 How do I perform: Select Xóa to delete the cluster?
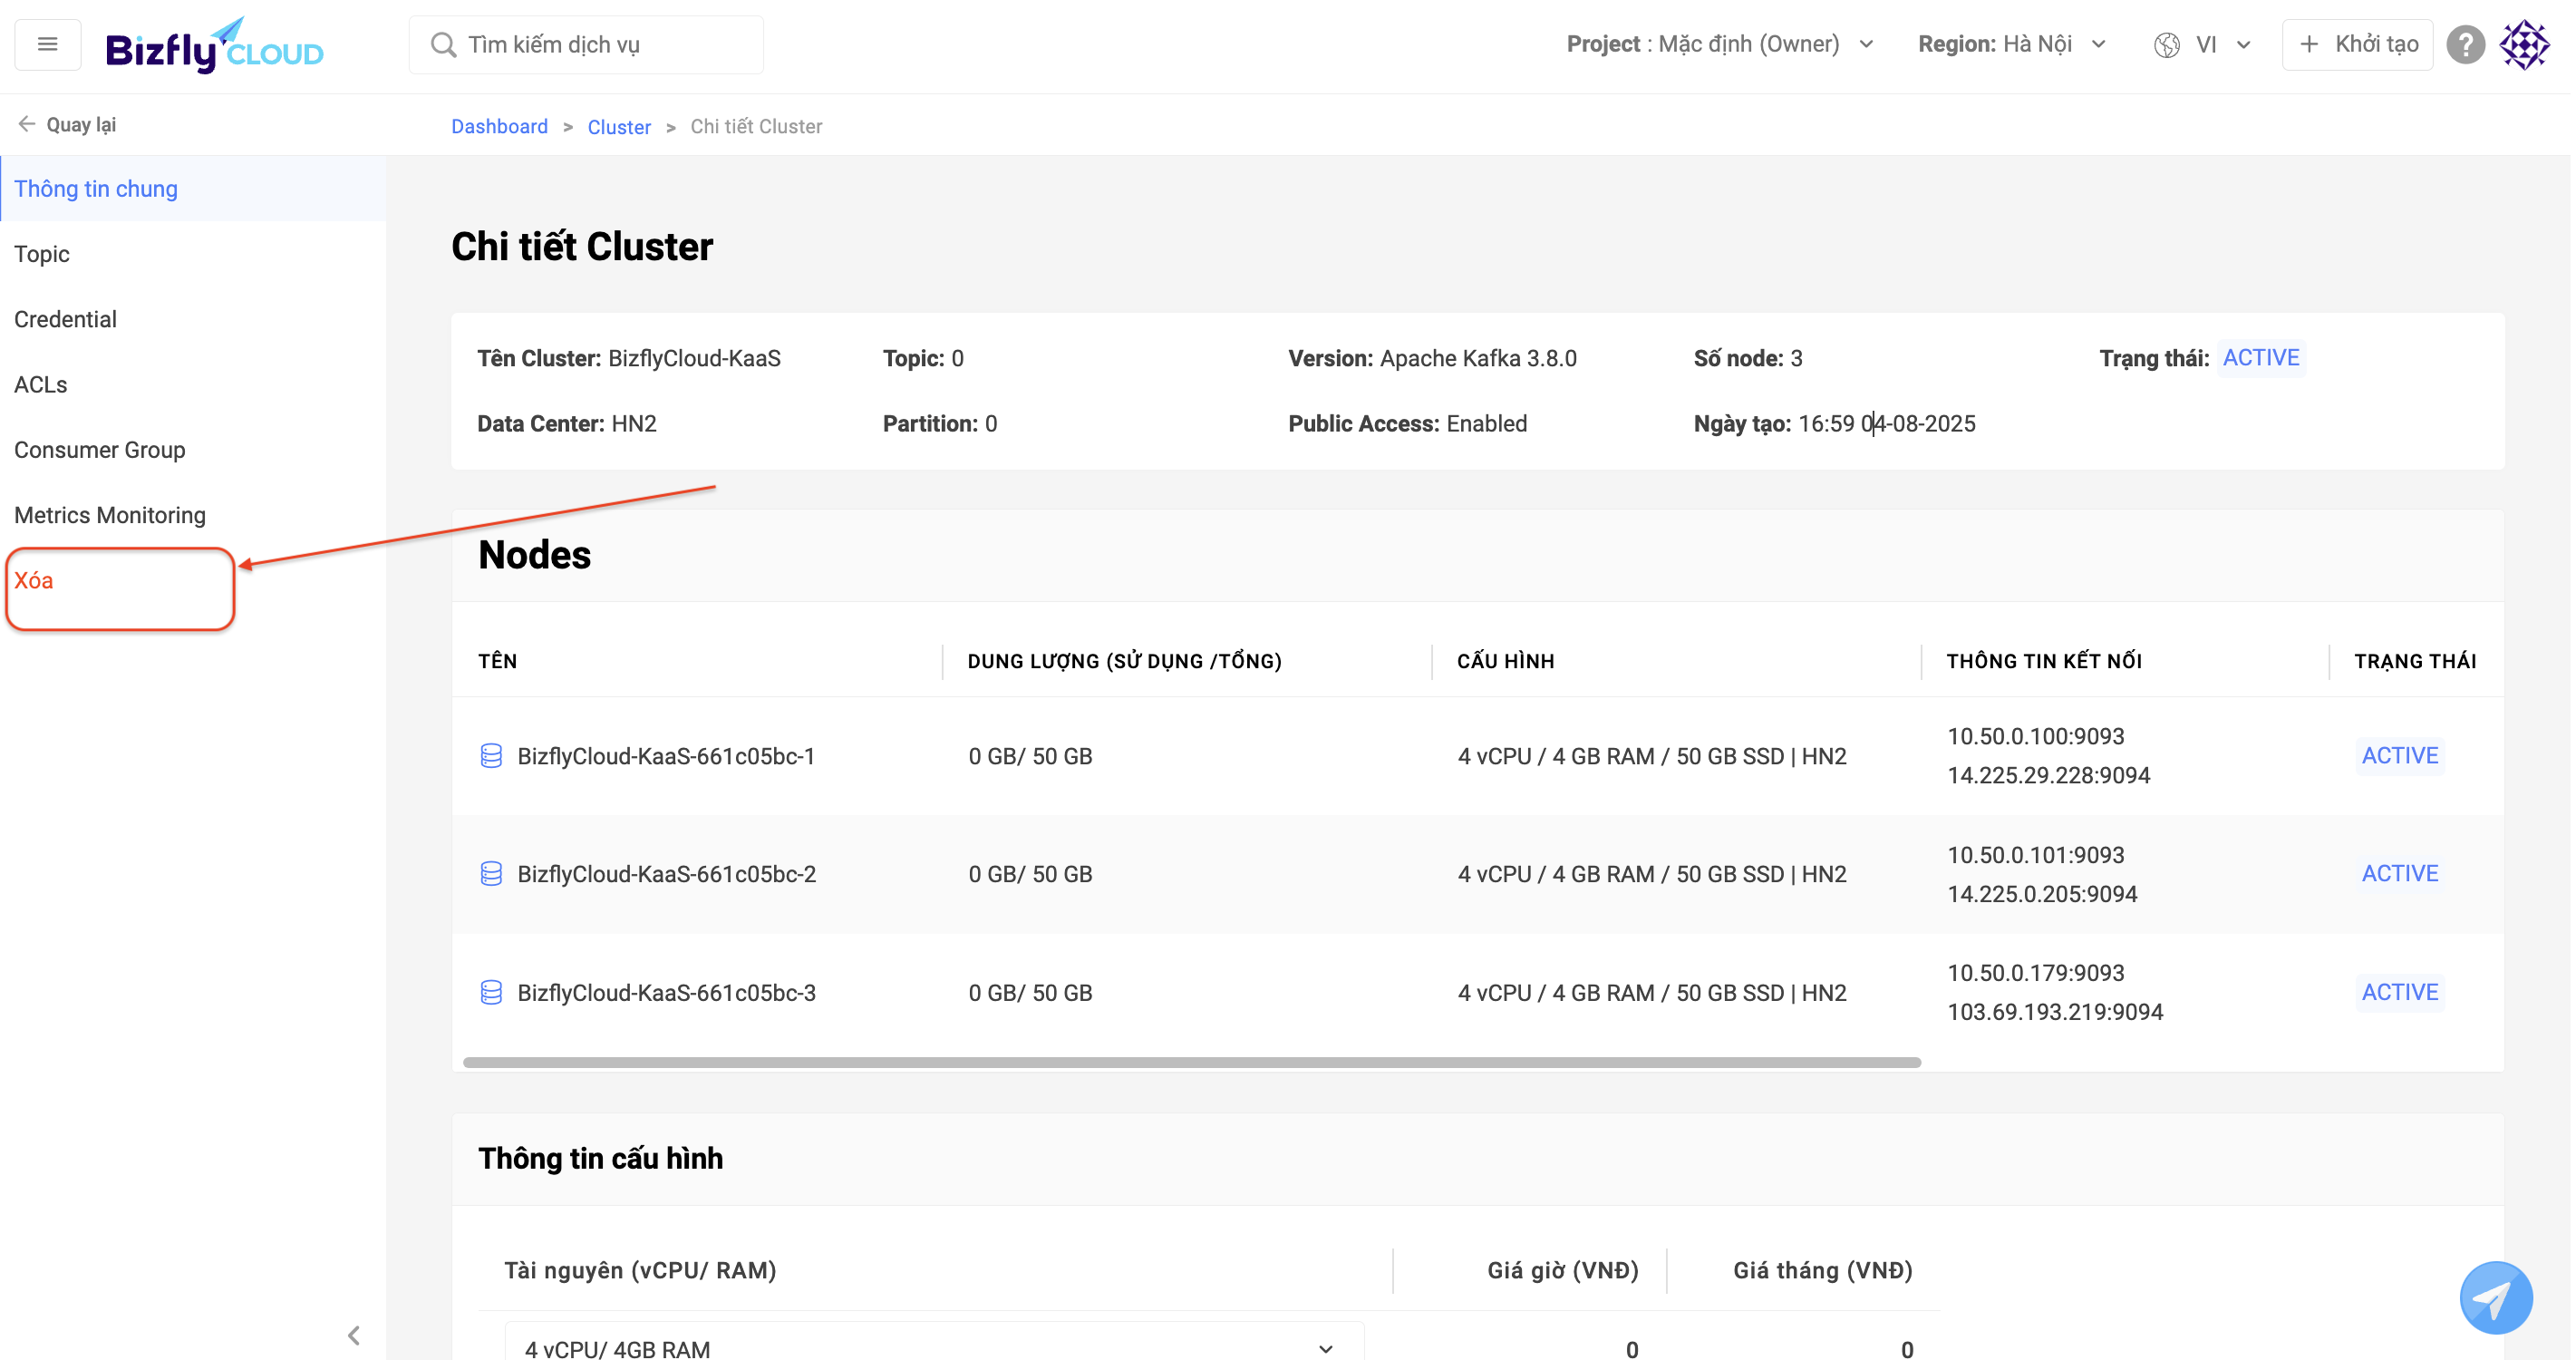pyautogui.click(x=34, y=581)
